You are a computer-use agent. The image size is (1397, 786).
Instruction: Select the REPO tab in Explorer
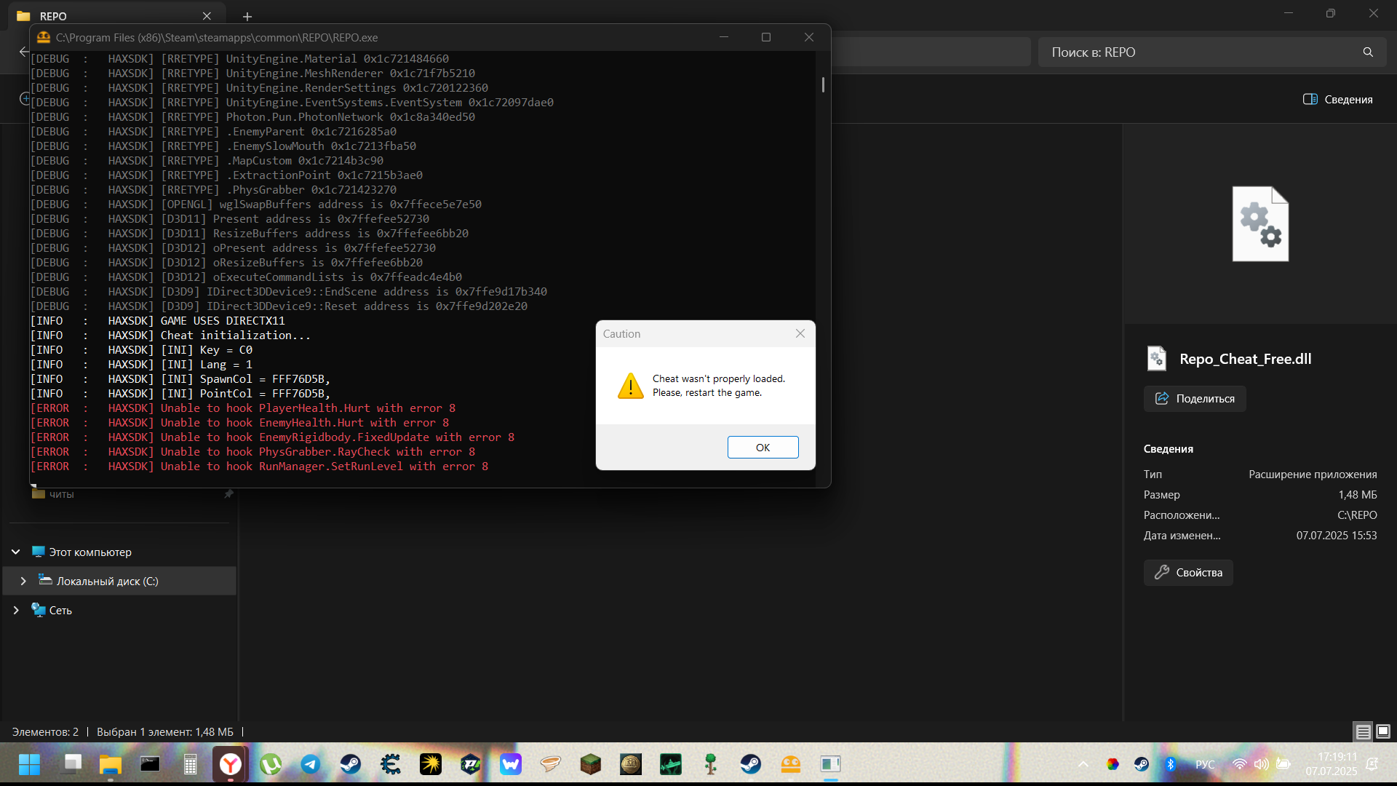point(116,16)
